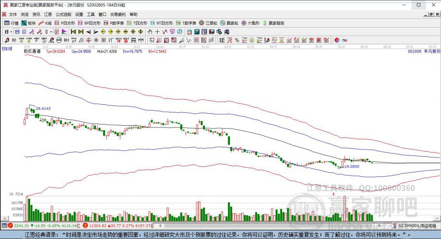441x239 pixels.
Task: Click the n² time tool icon
Action: click(x=74, y=40)
